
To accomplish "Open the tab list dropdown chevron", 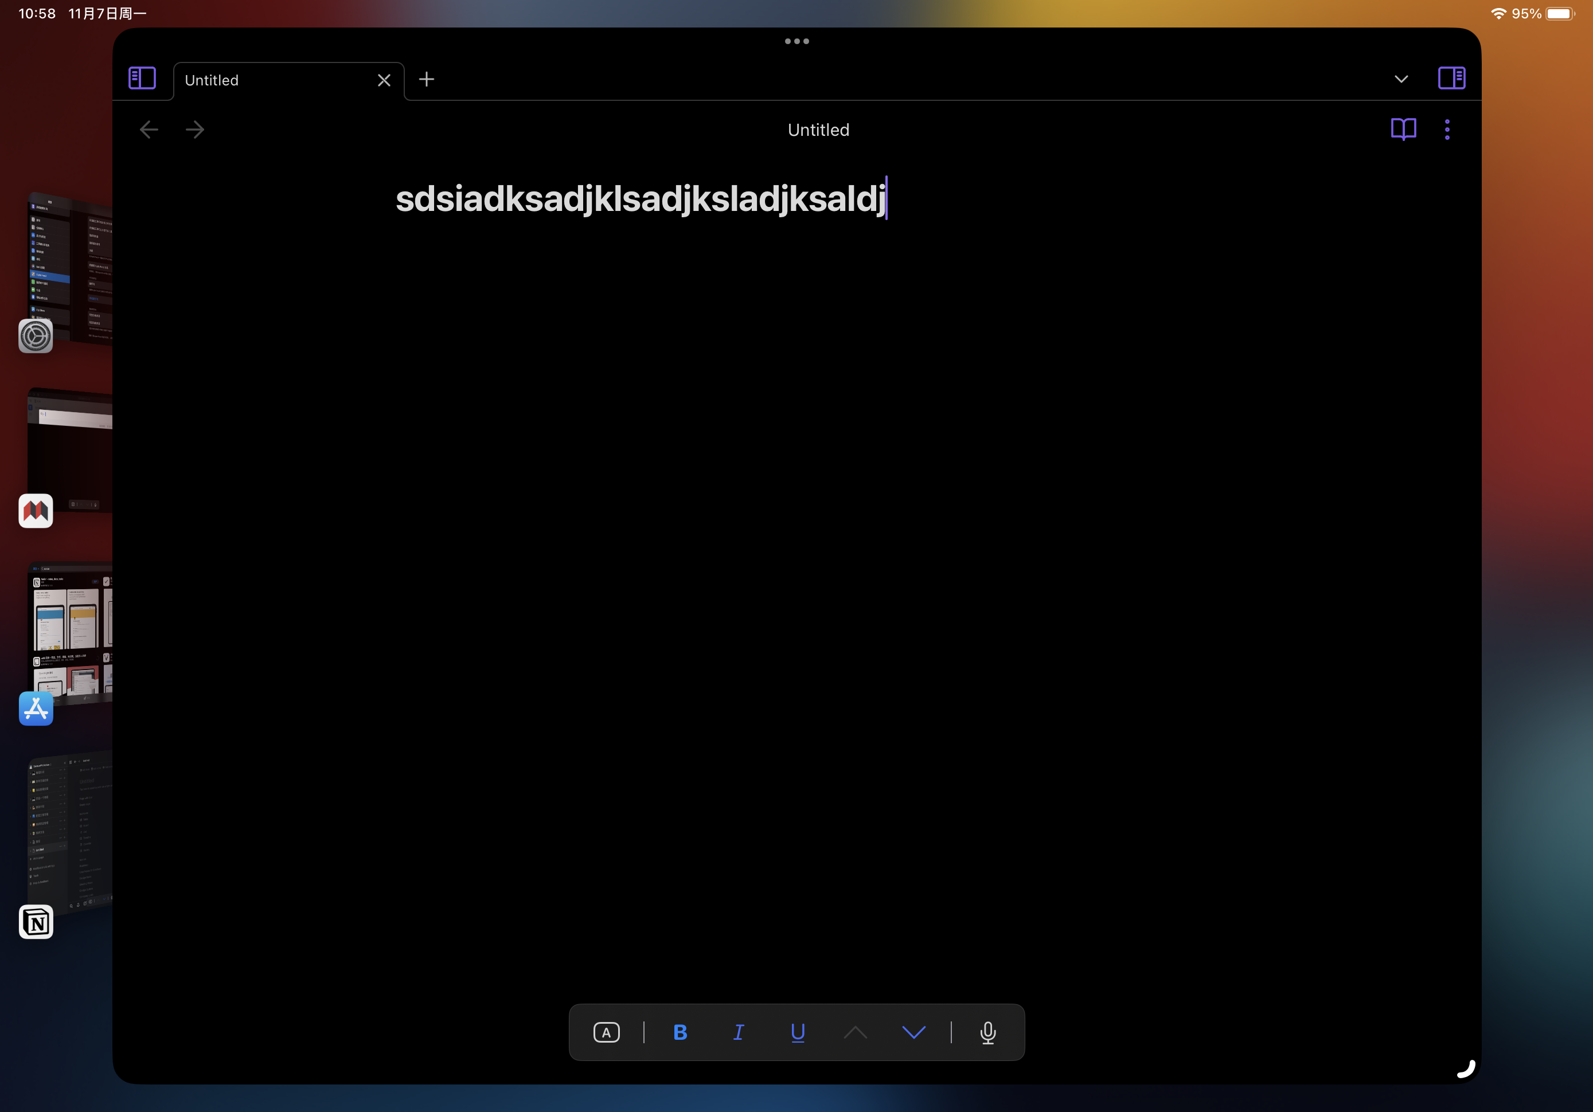I will click(x=1401, y=79).
